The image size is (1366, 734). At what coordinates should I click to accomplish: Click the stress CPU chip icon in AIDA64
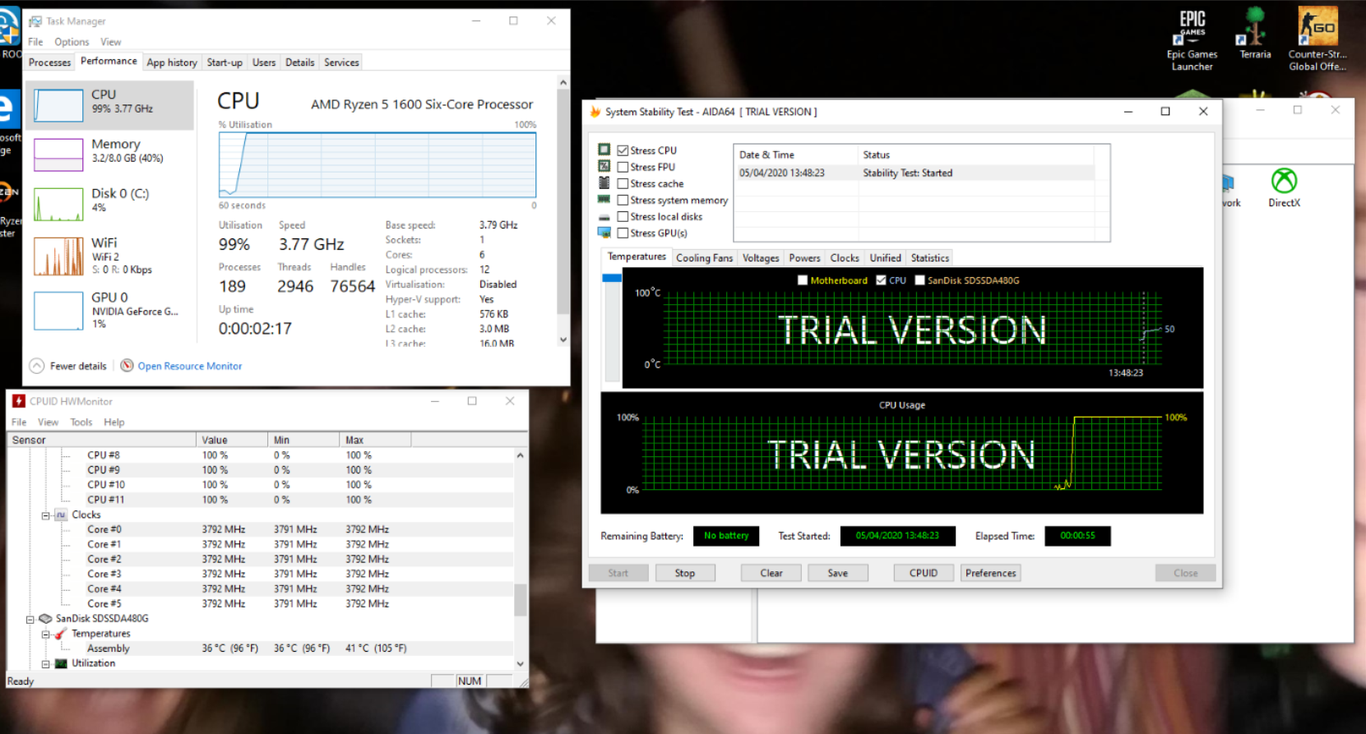point(604,150)
